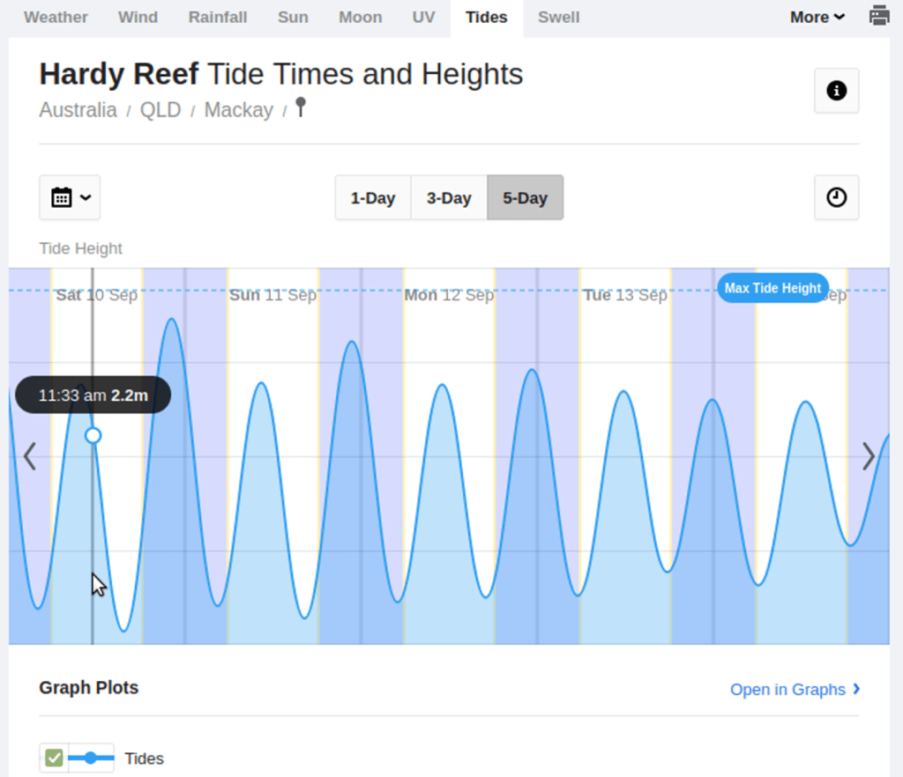Click the location pin icon after Mackay
This screenshot has width=903, height=777.
coord(301,107)
